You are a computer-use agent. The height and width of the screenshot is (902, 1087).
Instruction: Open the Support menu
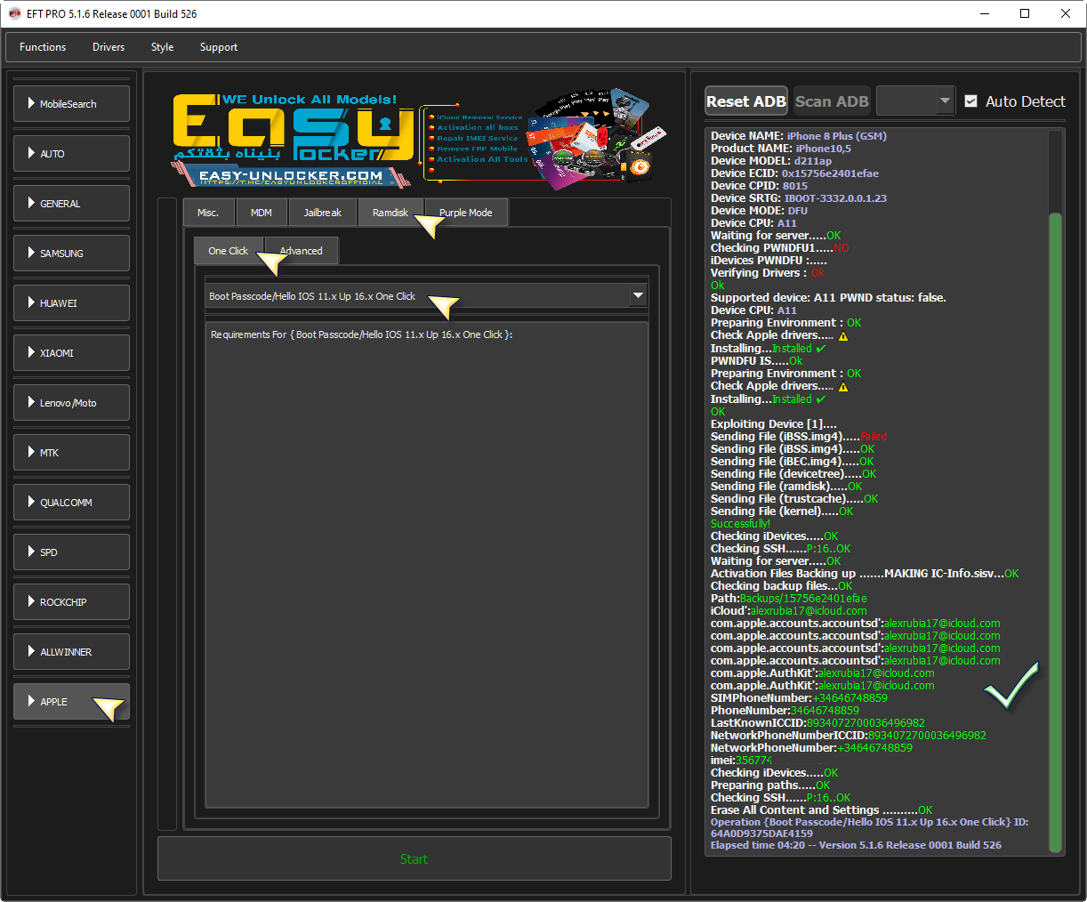(x=219, y=47)
